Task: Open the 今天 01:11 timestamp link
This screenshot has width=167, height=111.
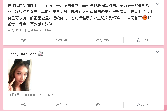Action: (15, 30)
